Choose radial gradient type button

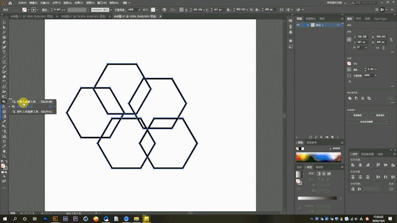pyautogui.click(x=324, y=173)
